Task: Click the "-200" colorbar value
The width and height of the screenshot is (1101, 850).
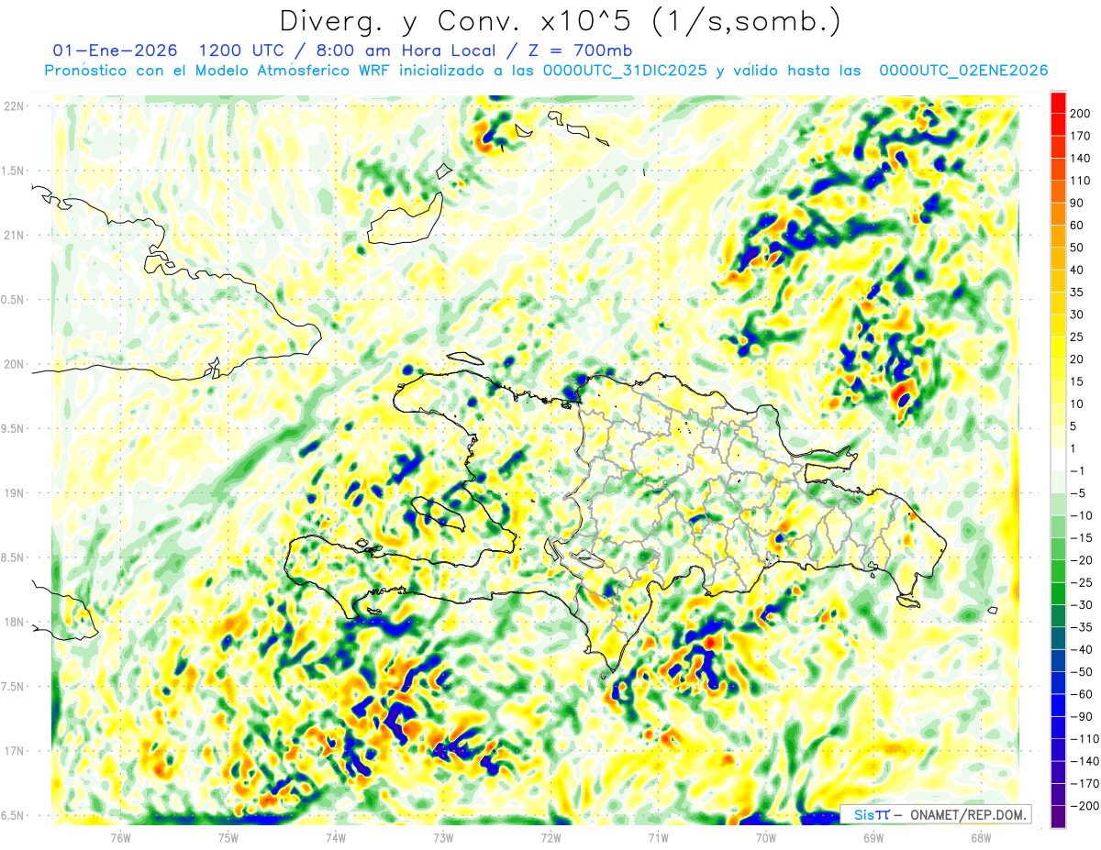Action: 1085,806
